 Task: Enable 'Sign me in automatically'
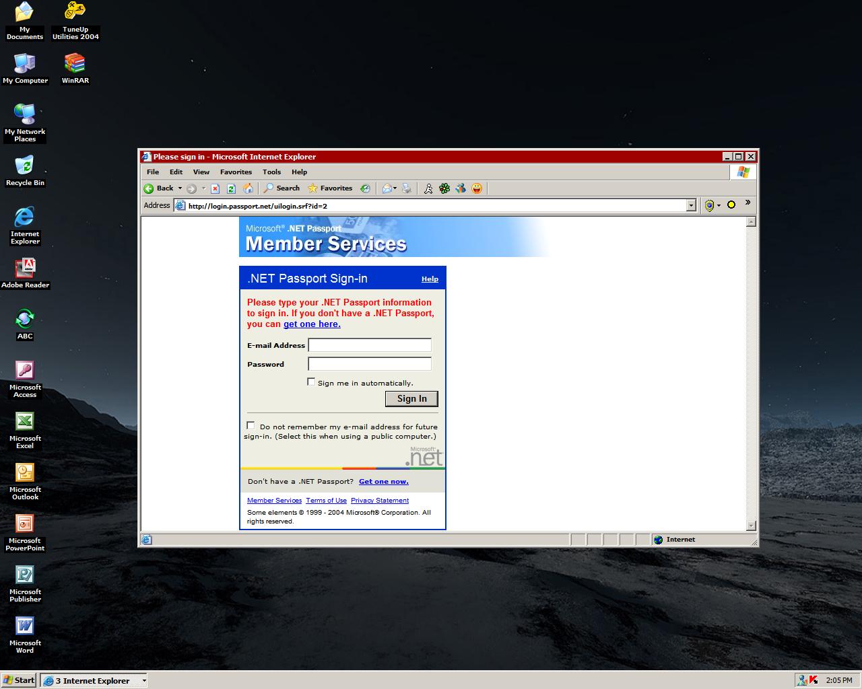311,382
